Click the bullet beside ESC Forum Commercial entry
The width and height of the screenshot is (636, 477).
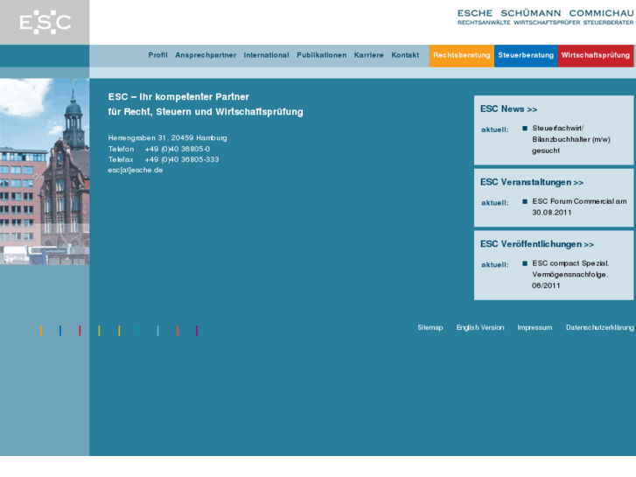click(x=525, y=201)
